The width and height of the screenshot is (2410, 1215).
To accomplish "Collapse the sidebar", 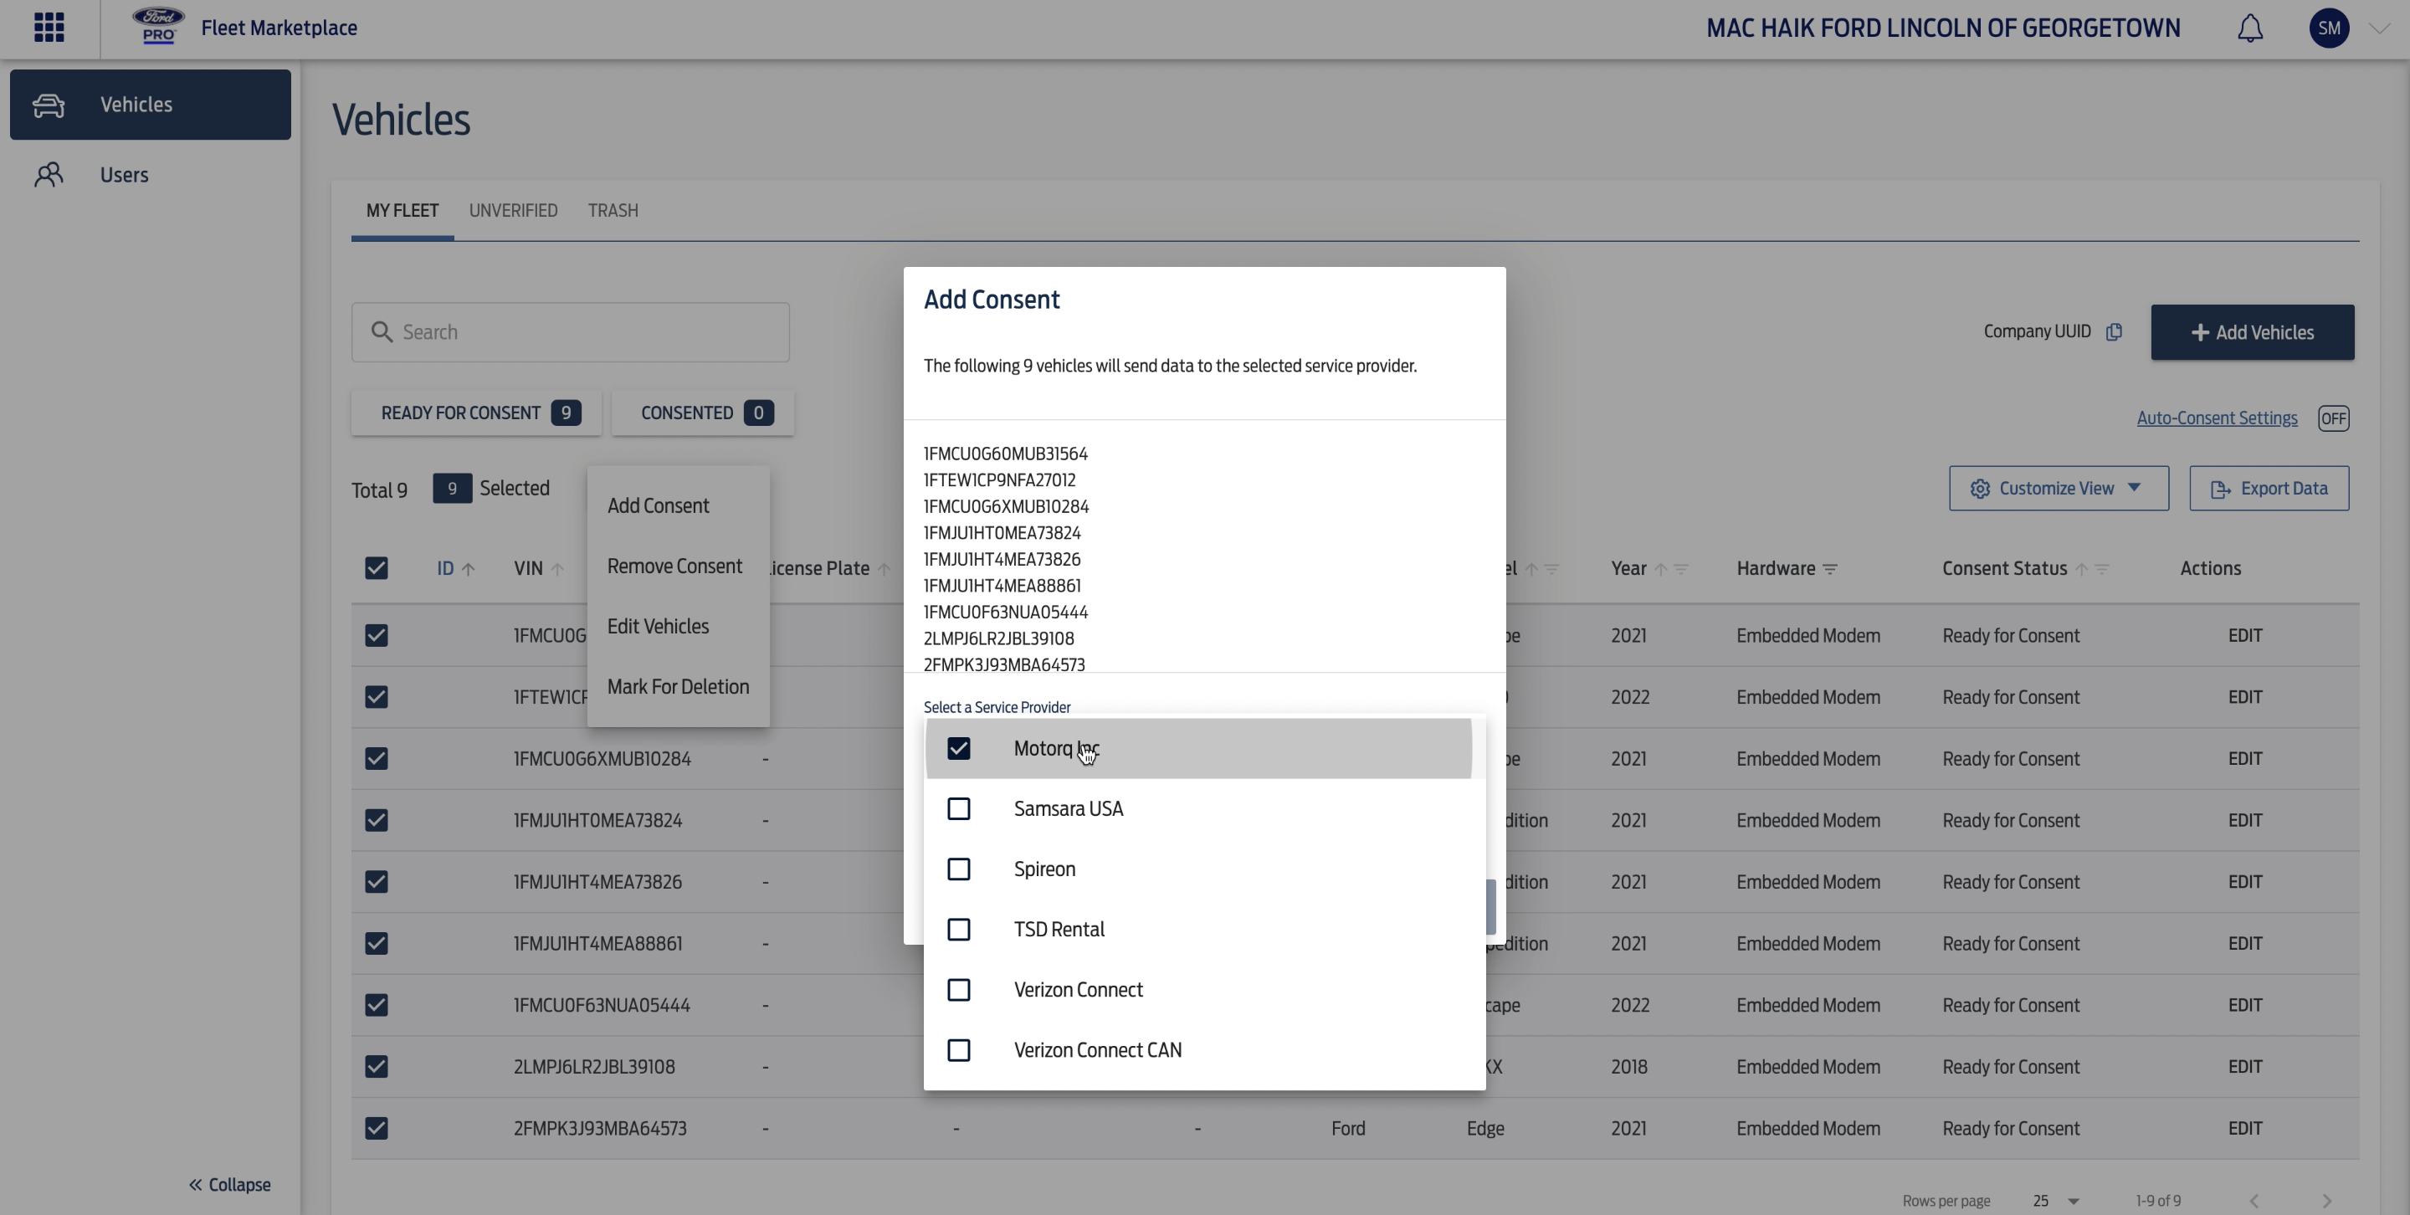I will (x=229, y=1184).
